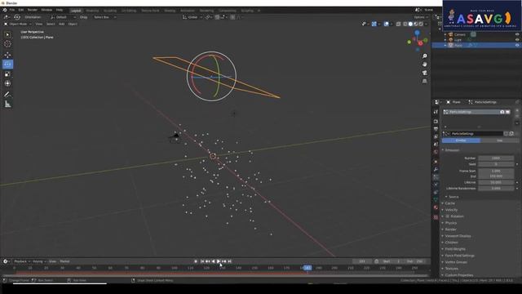Open the Global orientation dropdown
Viewport: 522px width, 294px height.
coord(192,17)
